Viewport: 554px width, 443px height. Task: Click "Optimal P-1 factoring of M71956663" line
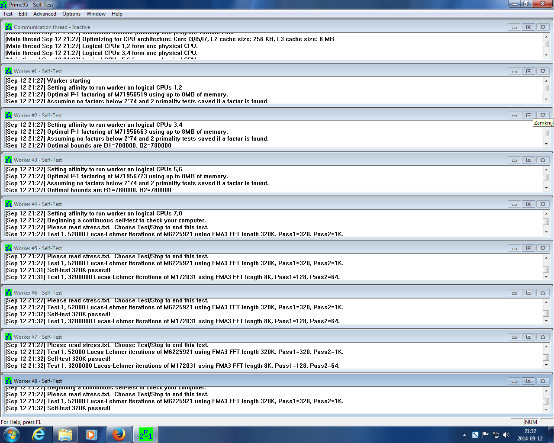click(116, 132)
